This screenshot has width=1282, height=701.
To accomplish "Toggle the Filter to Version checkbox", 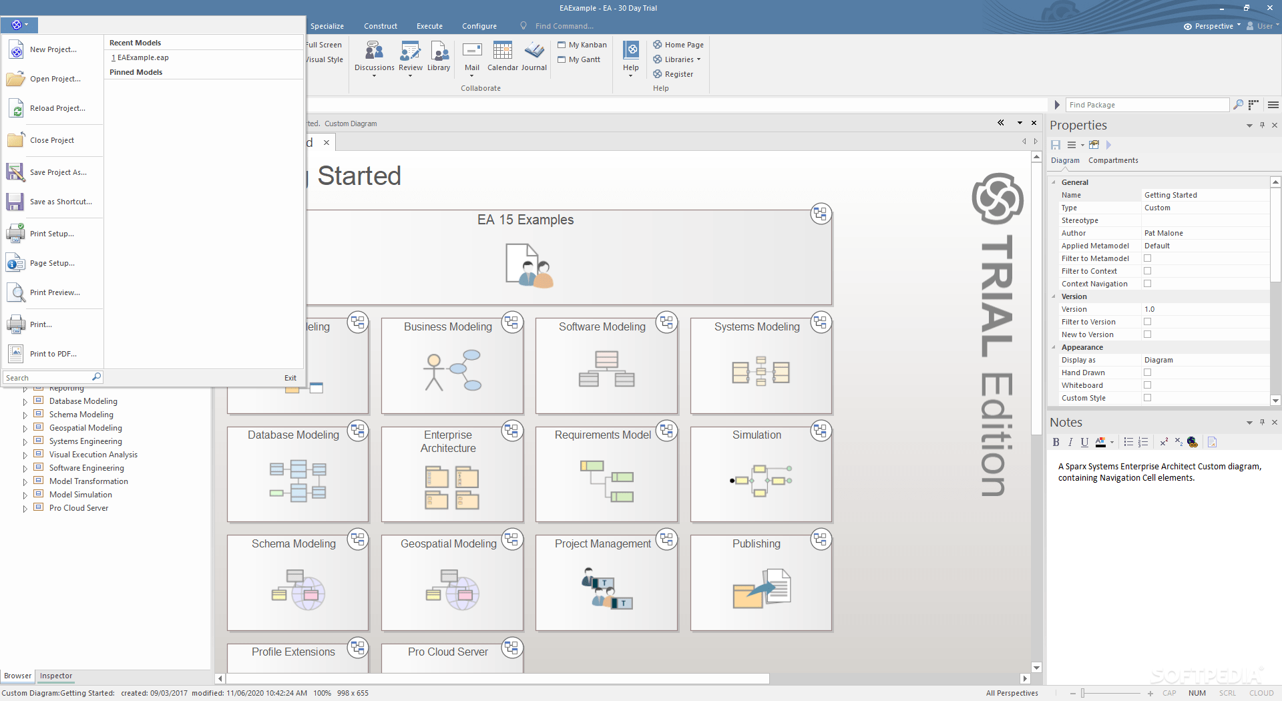I will [1148, 322].
